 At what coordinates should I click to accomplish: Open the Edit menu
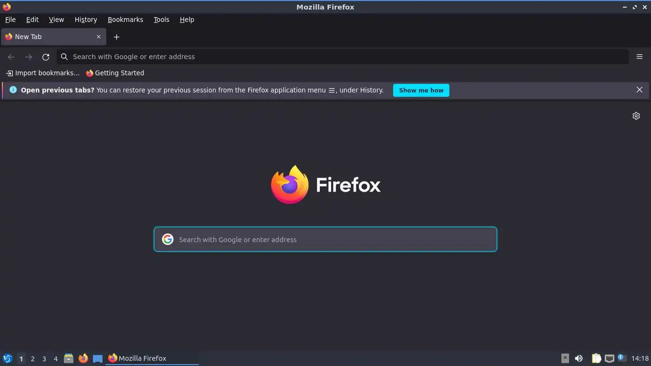[32, 20]
